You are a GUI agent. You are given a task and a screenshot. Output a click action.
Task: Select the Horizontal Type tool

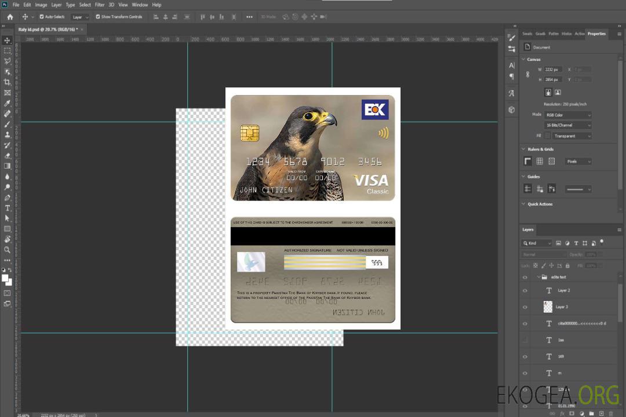pyautogui.click(x=7, y=208)
